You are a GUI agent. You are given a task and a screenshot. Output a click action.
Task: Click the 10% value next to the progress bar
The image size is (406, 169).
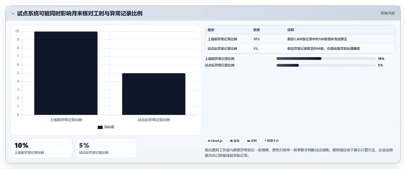(x=381, y=59)
